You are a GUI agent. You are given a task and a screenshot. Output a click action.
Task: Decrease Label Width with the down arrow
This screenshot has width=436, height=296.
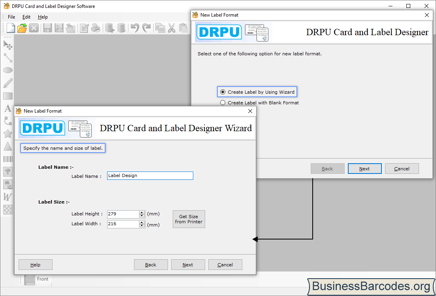pos(142,226)
